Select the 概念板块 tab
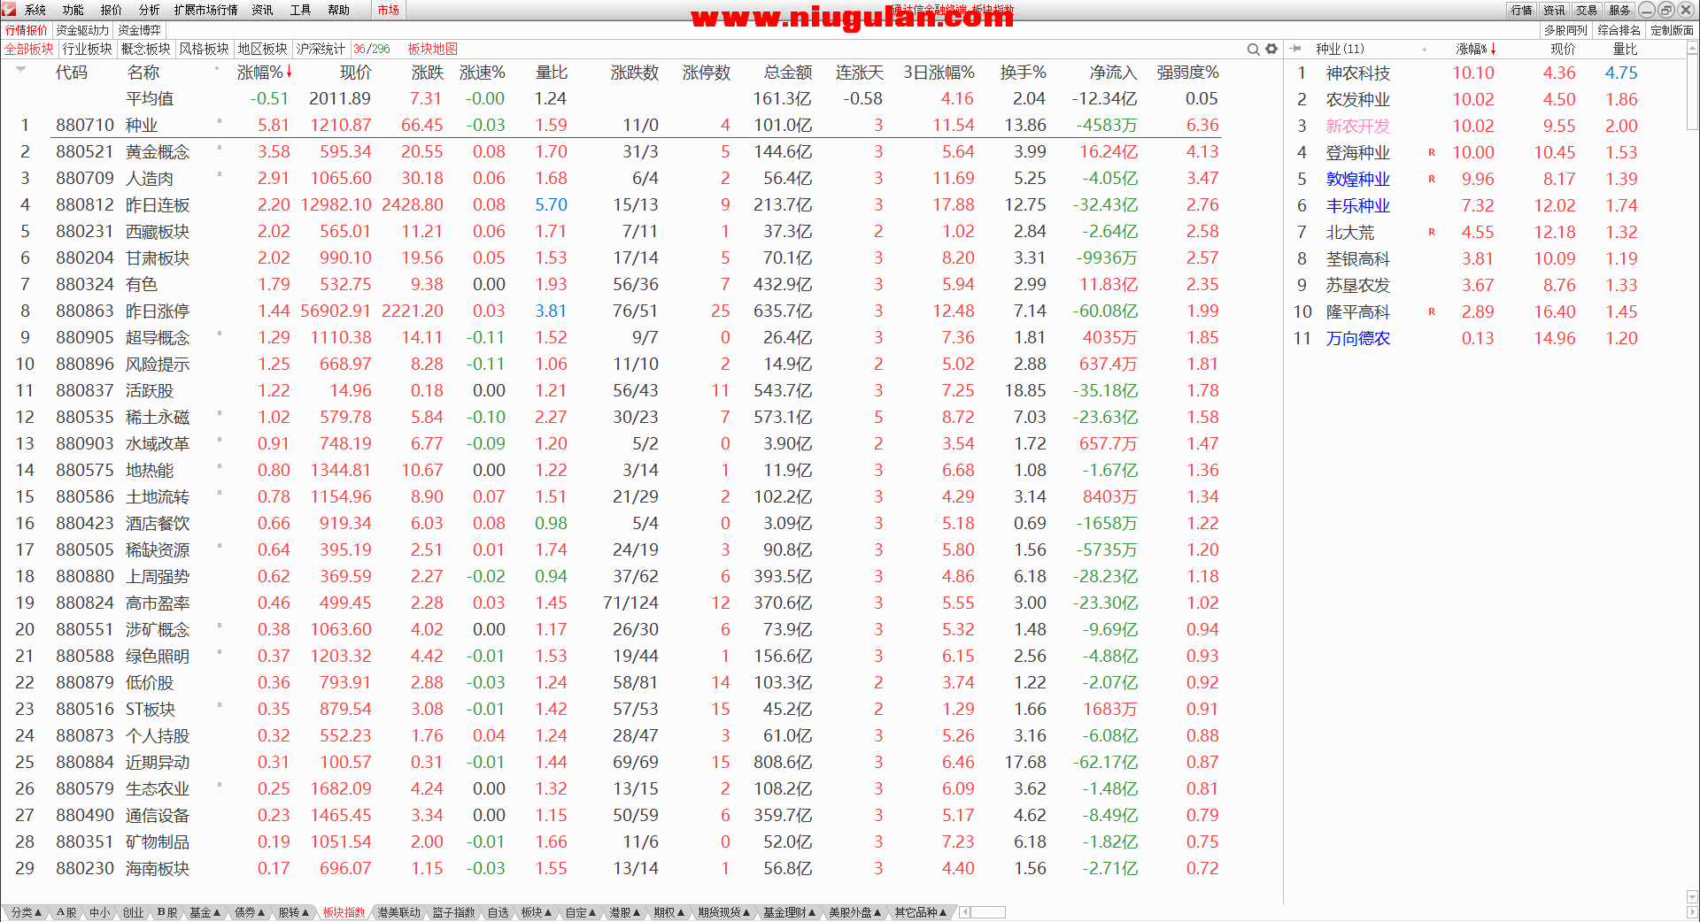The width and height of the screenshot is (1700, 922). (x=146, y=49)
